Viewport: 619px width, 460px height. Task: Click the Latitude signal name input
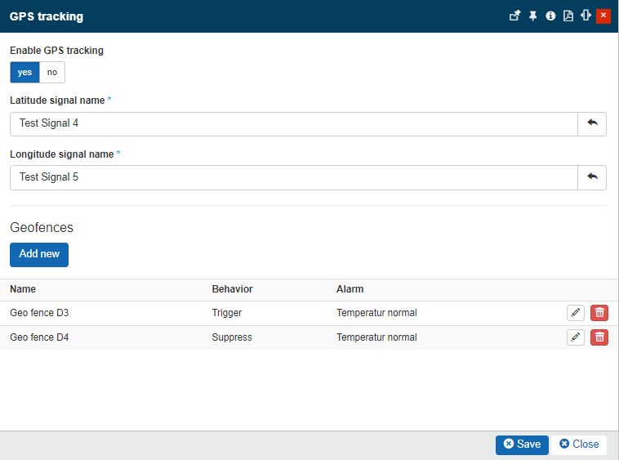(x=294, y=124)
